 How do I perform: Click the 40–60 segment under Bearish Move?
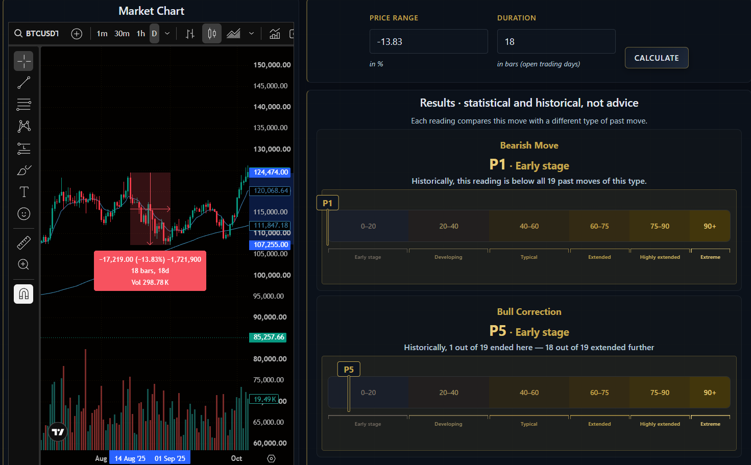(529, 226)
